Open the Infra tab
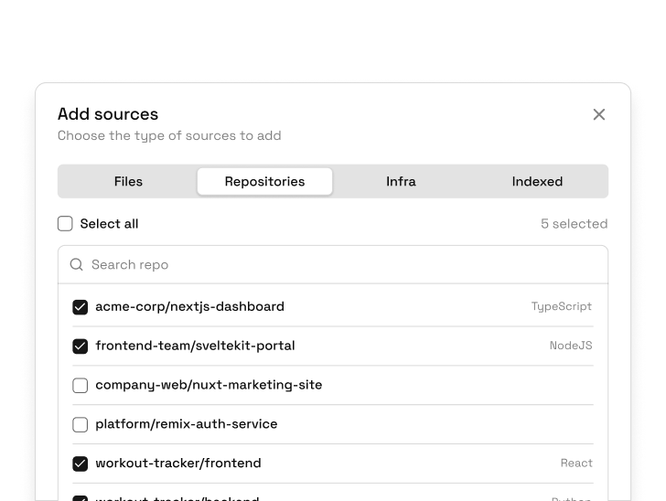 (401, 181)
